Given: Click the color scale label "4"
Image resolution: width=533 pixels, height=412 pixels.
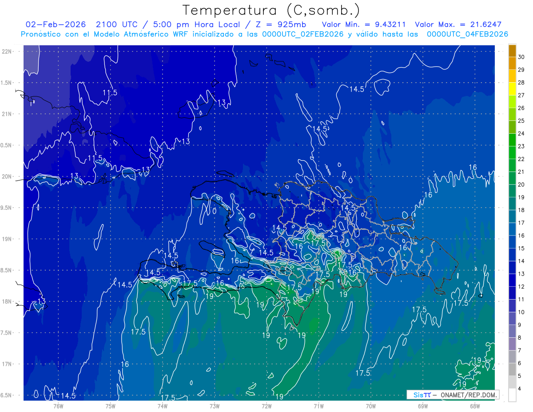Looking at the screenshot, I should (520, 388).
